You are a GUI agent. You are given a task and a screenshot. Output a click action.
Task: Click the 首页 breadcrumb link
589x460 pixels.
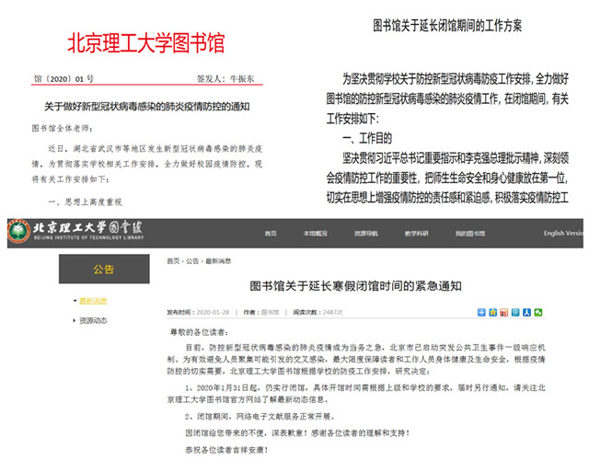tap(173, 261)
